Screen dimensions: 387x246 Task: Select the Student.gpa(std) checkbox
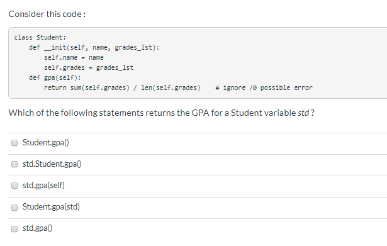click(x=14, y=207)
